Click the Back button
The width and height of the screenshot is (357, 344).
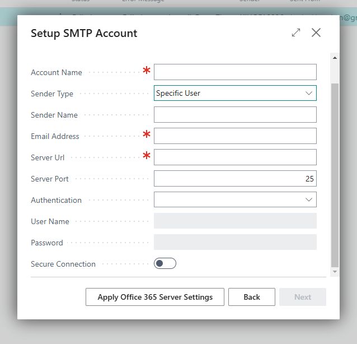click(252, 297)
